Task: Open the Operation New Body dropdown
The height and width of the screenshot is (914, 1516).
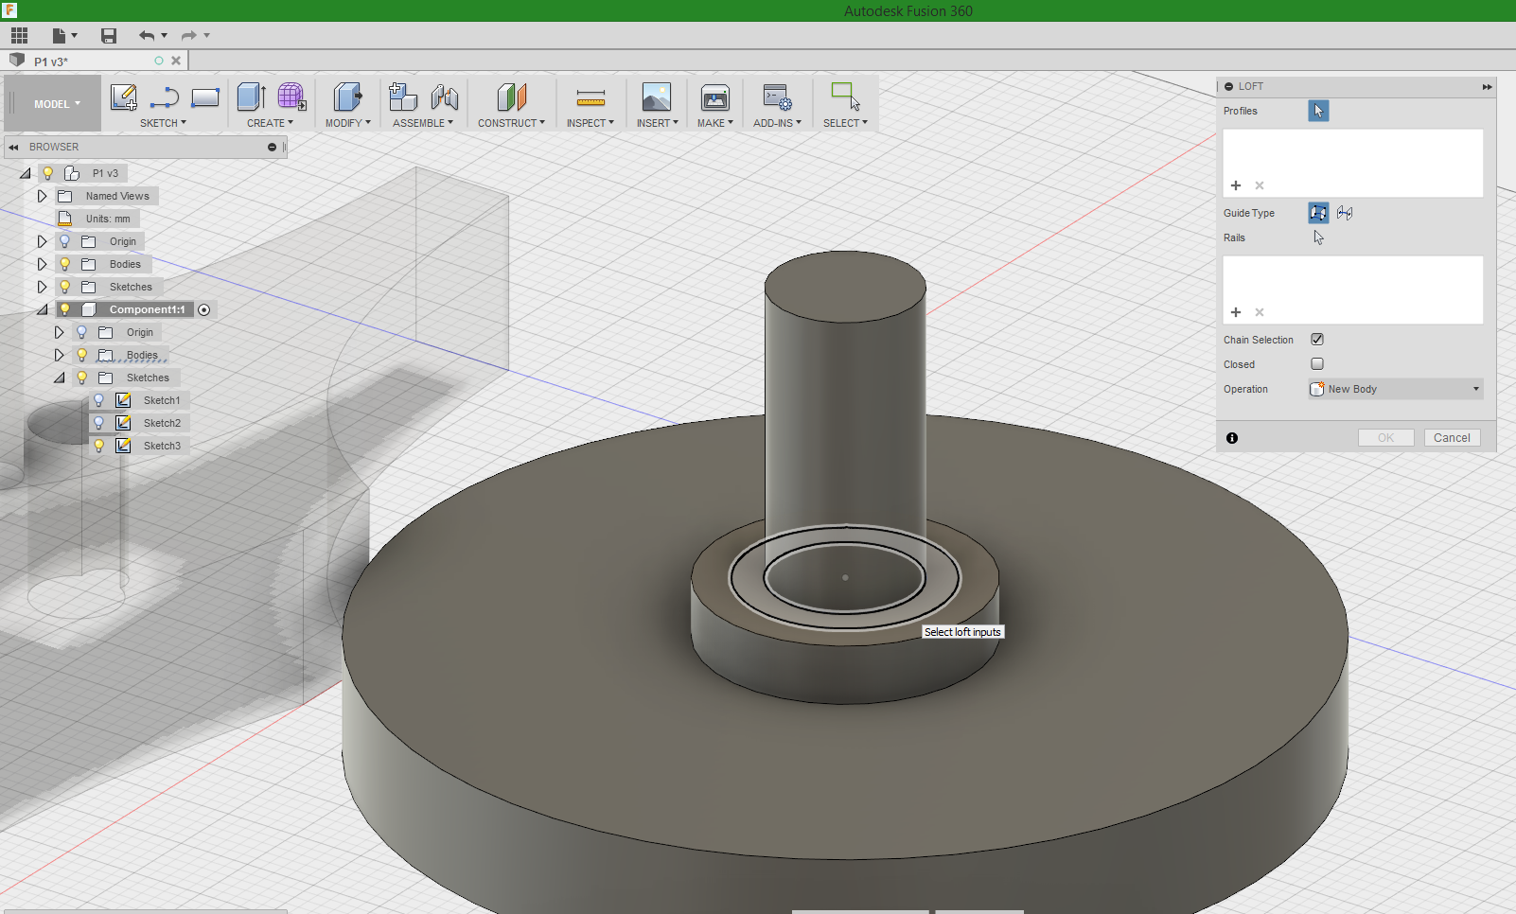Action: (x=1396, y=389)
